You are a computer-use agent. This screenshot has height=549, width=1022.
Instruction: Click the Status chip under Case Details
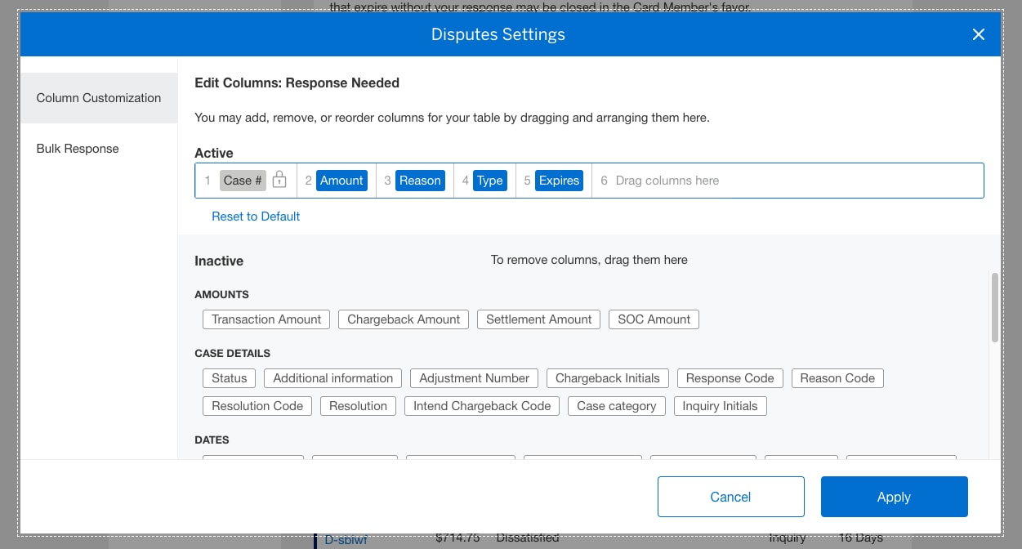click(229, 377)
